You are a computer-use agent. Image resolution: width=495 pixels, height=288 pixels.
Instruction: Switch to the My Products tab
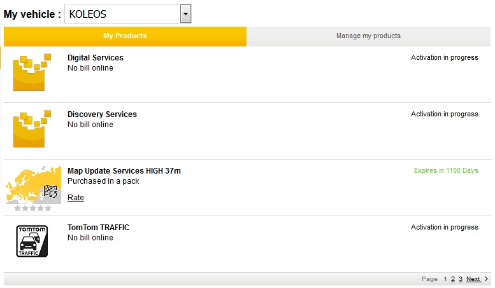(x=125, y=36)
